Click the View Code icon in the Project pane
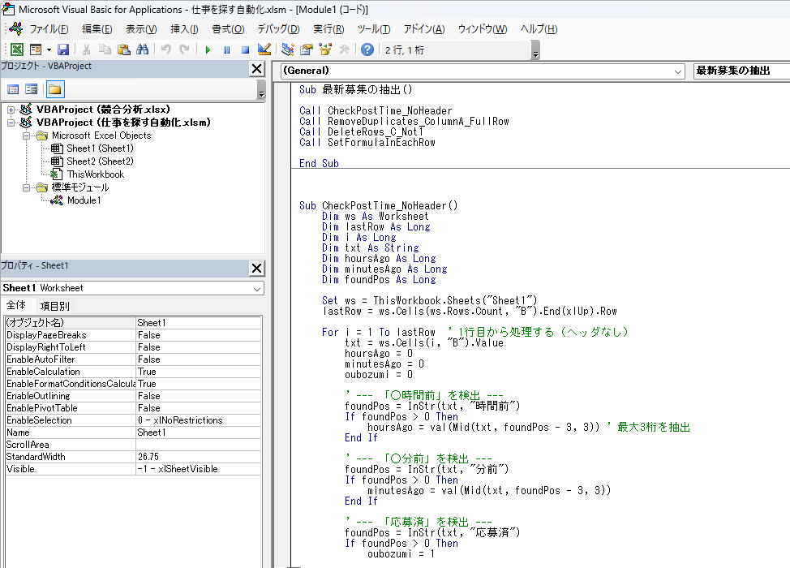The height and width of the screenshot is (568, 790). point(13,90)
